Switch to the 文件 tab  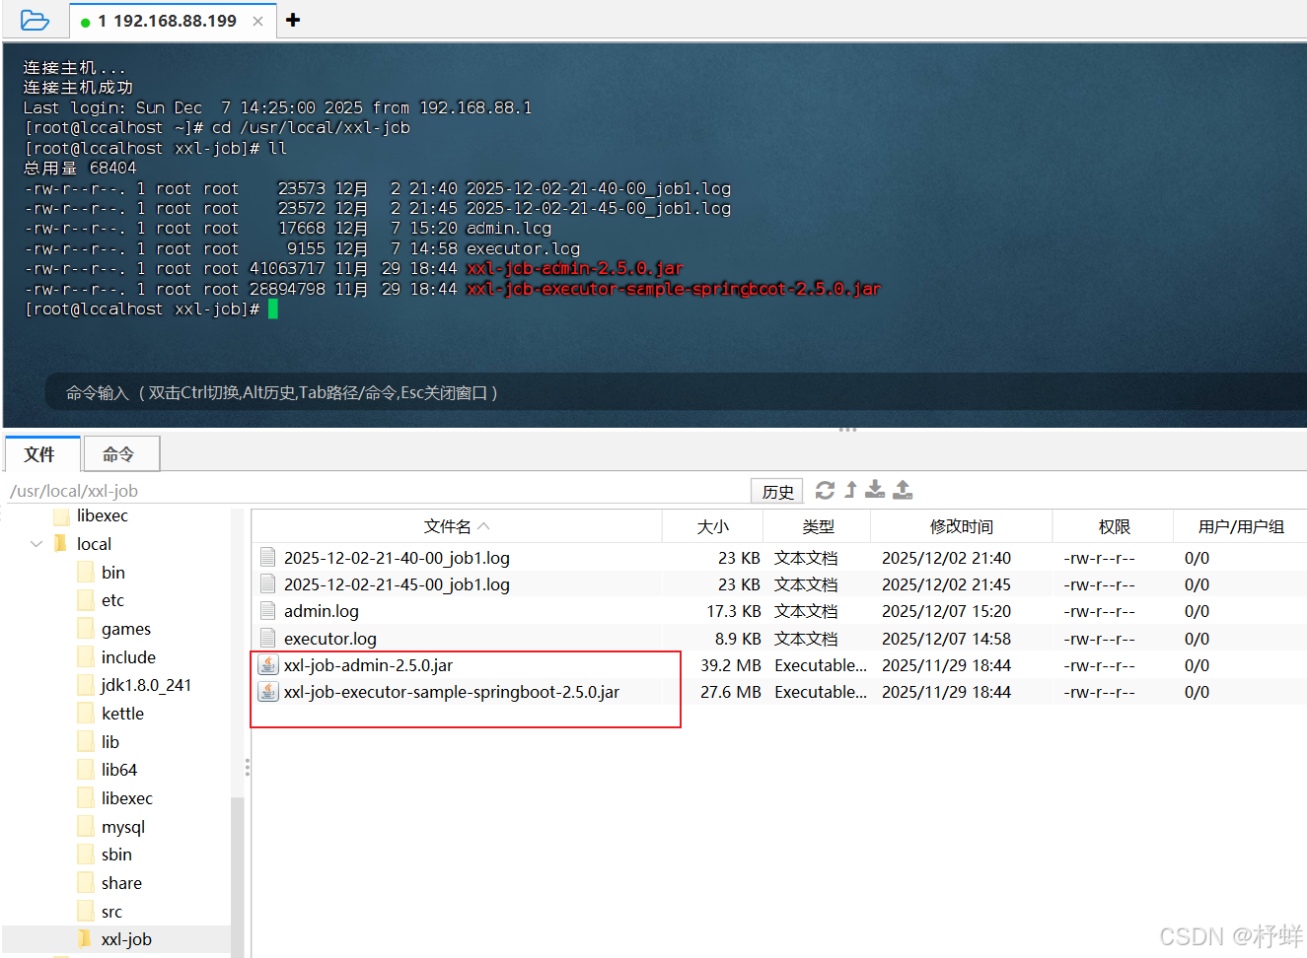(40, 454)
